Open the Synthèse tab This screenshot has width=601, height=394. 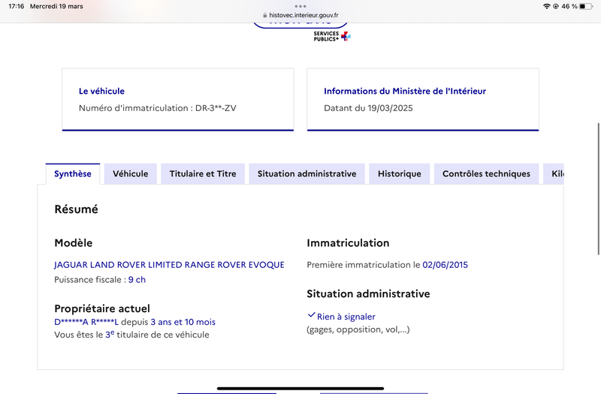pos(73,174)
